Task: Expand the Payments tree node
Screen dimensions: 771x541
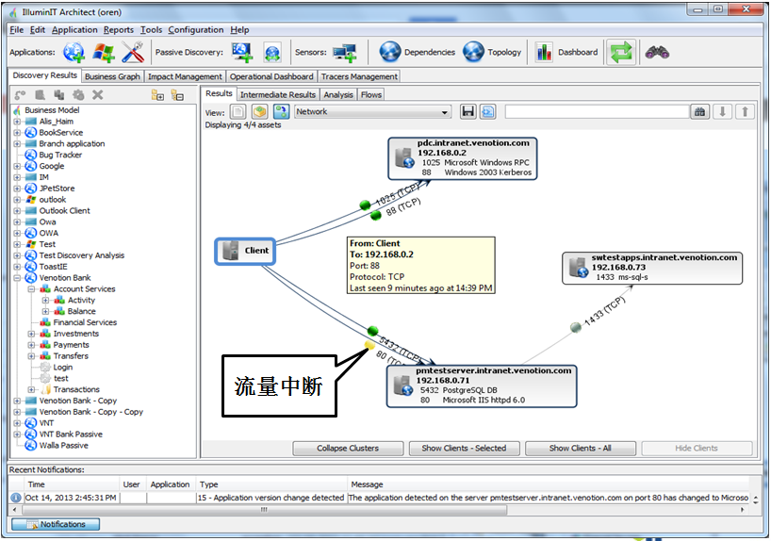Action: tap(32, 345)
